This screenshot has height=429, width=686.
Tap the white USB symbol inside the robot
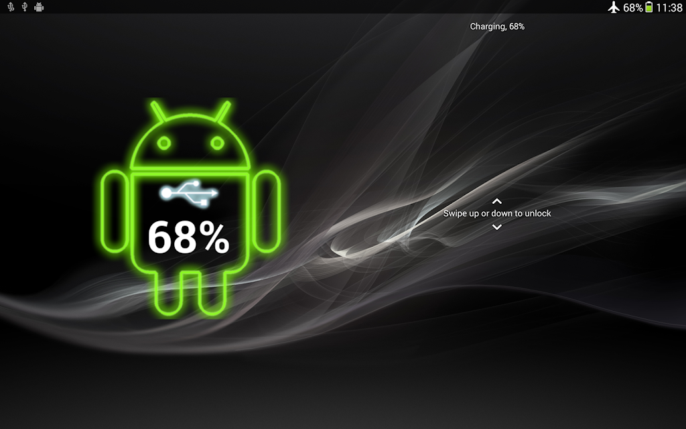tap(188, 192)
